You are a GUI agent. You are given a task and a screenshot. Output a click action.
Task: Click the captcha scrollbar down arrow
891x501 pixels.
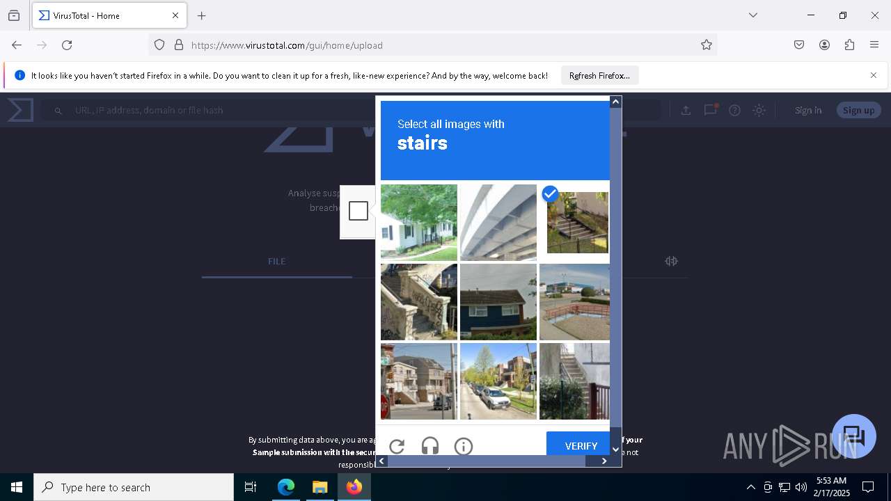pos(615,450)
